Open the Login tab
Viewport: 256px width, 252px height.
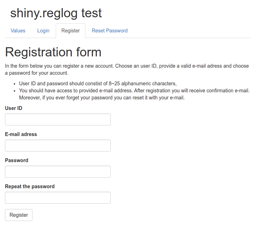pyautogui.click(x=43, y=31)
